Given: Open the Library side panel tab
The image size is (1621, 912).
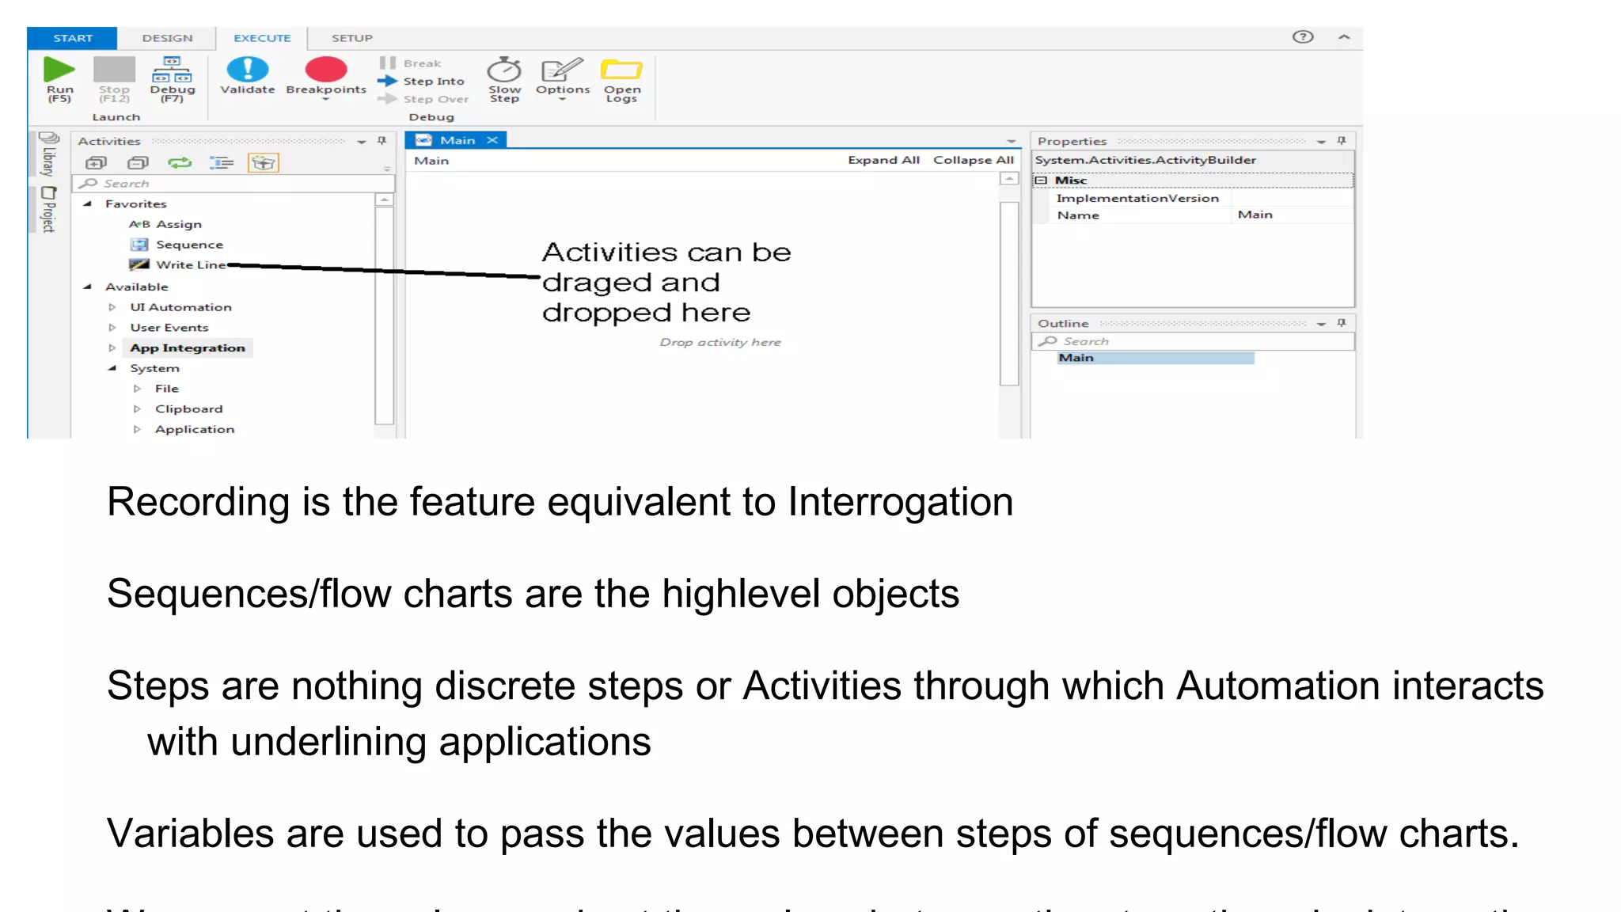Looking at the screenshot, I should 48,154.
